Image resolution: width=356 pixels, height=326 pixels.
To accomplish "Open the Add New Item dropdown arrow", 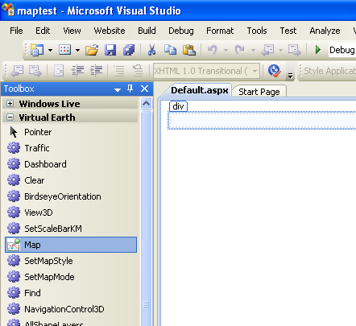I will tap(77, 50).
